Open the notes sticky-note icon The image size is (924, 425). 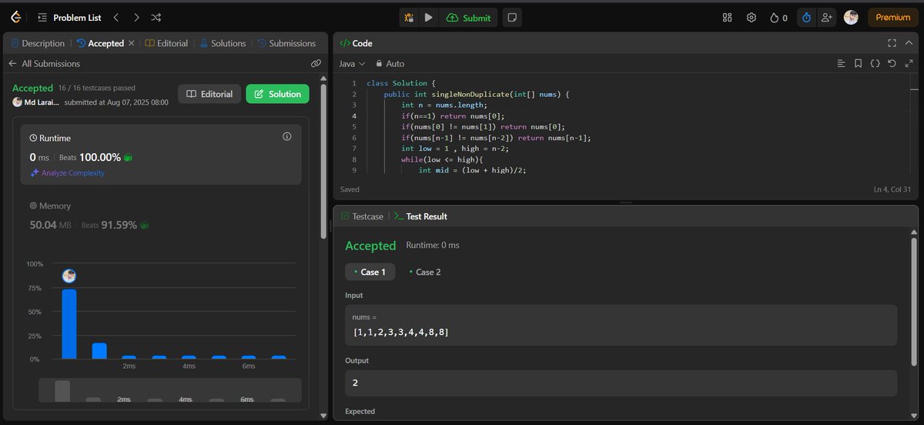(x=512, y=17)
